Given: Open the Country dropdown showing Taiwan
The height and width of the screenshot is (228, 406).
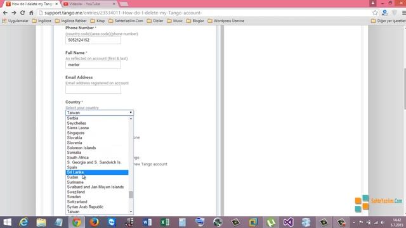Looking at the screenshot, I should pos(100,113).
